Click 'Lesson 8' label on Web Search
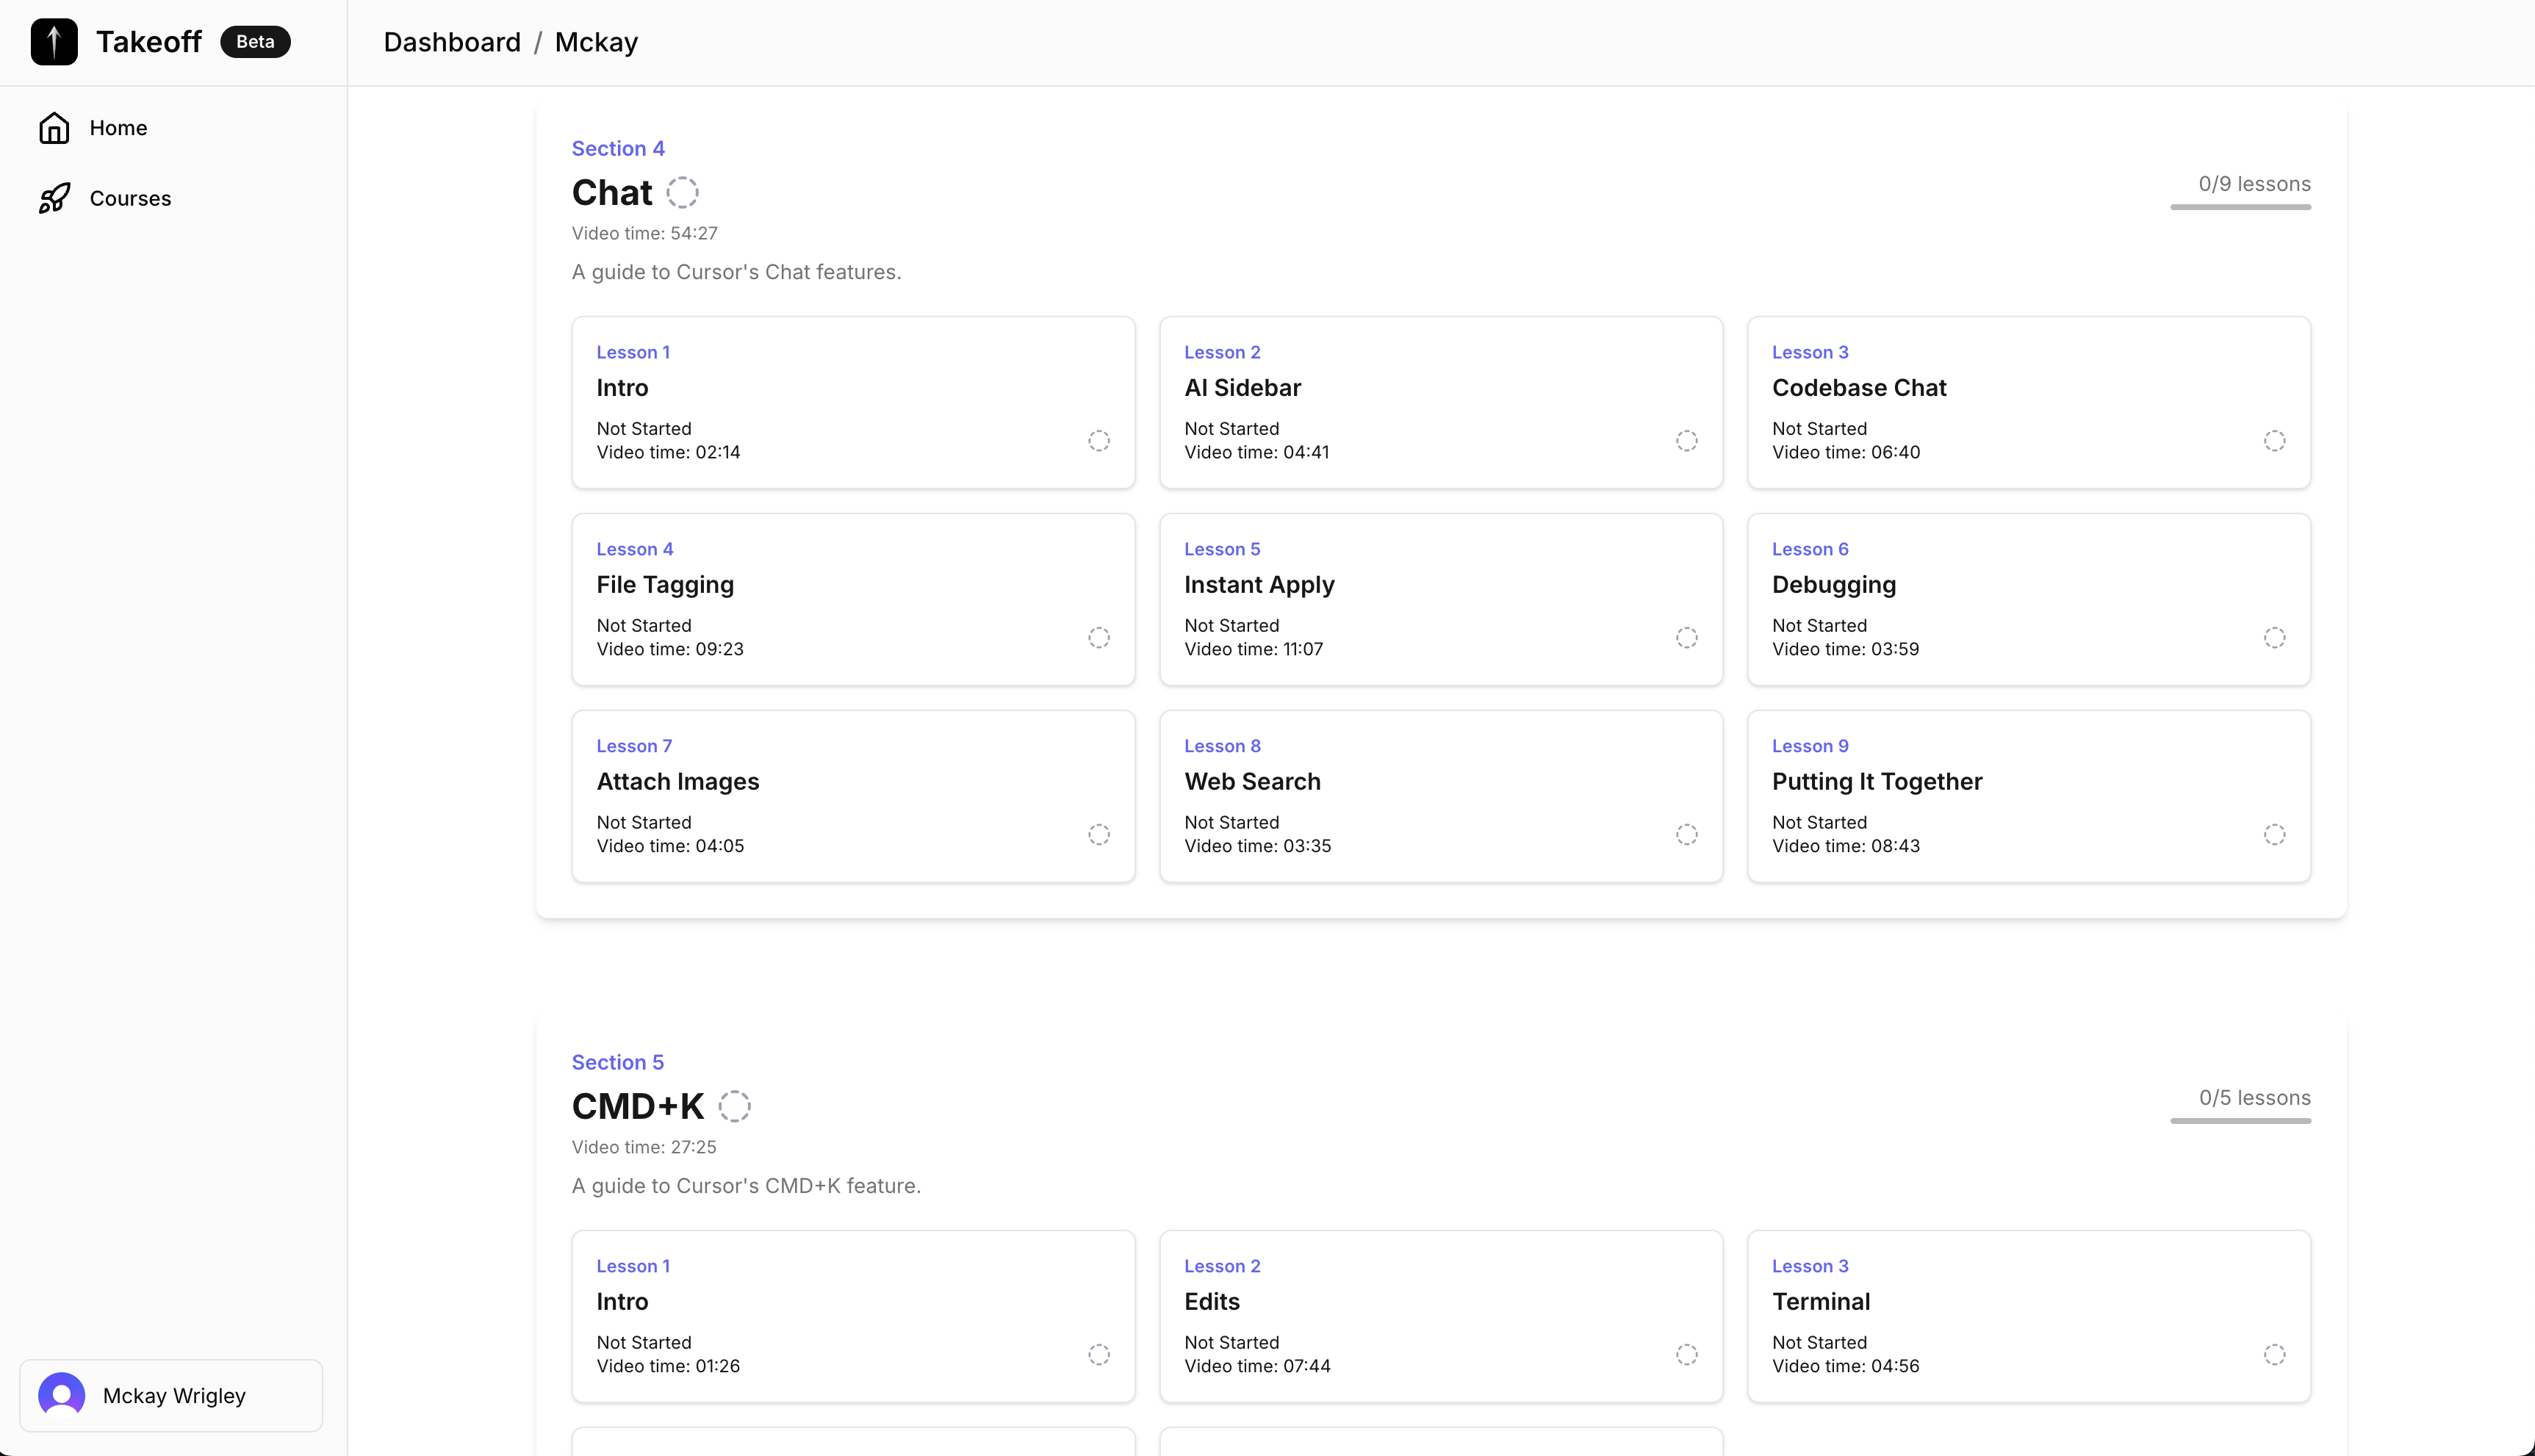Screen dimensions: 2535x1456 point(1222,747)
